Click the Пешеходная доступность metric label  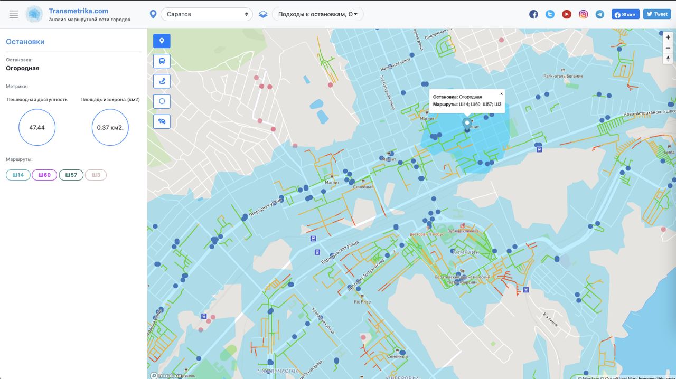click(37, 99)
